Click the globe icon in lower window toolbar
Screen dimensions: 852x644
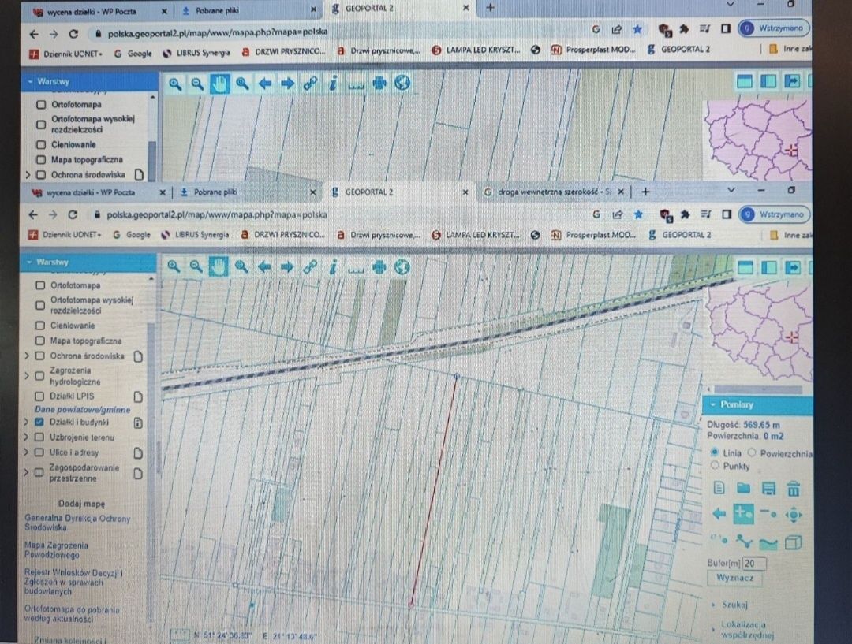coord(402,266)
